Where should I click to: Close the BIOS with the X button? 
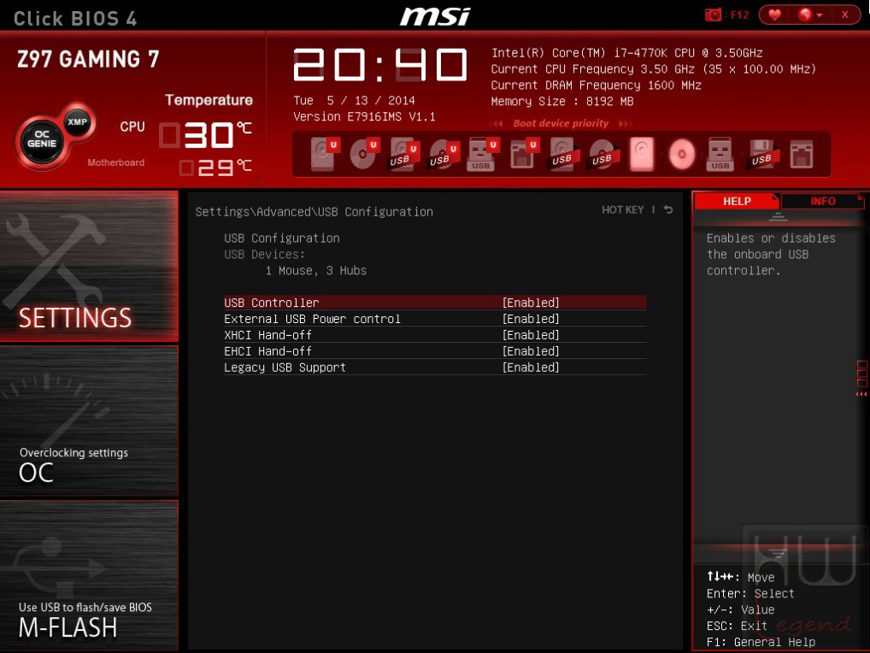pyautogui.click(x=844, y=15)
